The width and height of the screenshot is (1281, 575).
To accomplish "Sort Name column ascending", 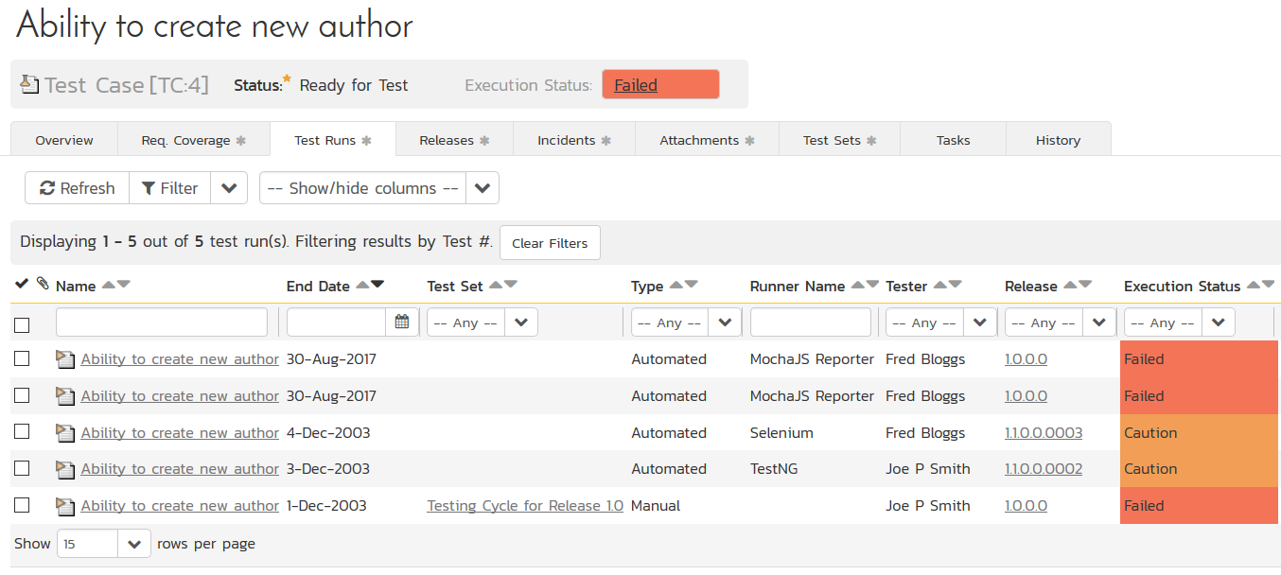I will pos(108,285).
